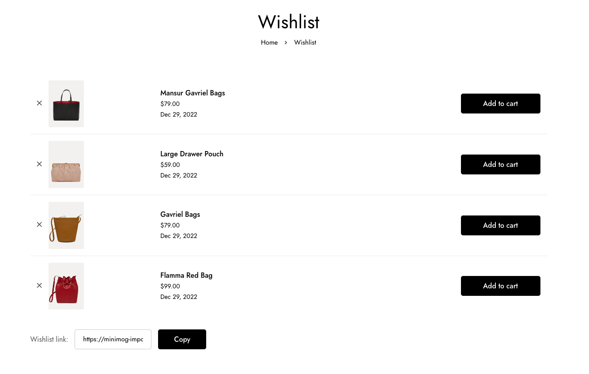Add Flamma Red Bag to cart
The height and width of the screenshot is (374, 589).
(x=500, y=286)
